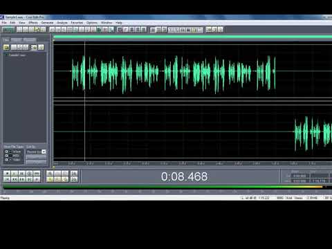
Task: Click the right channel waveform
Action: pos(192,131)
